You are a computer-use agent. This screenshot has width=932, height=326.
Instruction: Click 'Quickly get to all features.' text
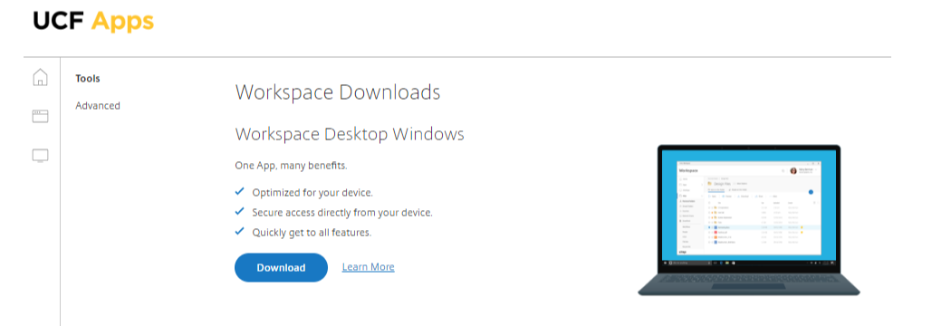(x=312, y=233)
